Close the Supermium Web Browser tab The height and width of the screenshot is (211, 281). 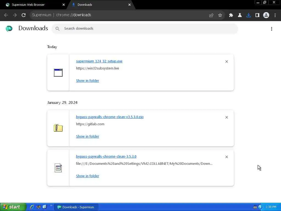coord(64,5)
